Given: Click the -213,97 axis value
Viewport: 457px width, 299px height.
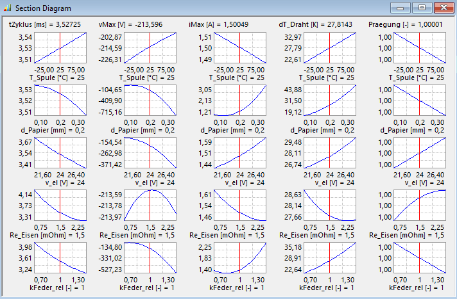Looking at the screenshot, I should pos(110,217).
